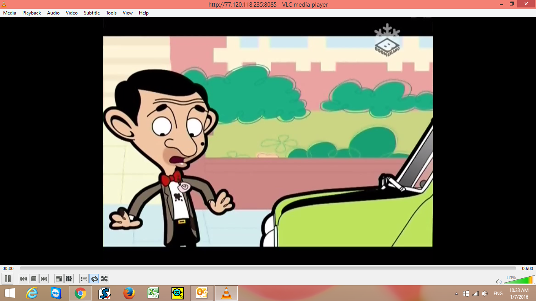Click the VLC cone title bar icon
Screen dimensions: 536x301
4,4
